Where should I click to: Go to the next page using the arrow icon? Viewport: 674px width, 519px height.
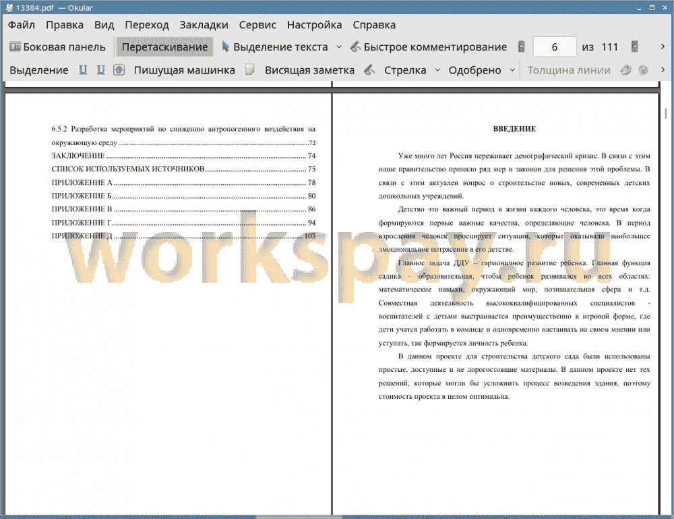tap(634, 47)
